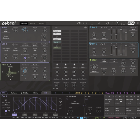
Task: Click the MIDI network icon in header
Action: click(x=99, y=23)
